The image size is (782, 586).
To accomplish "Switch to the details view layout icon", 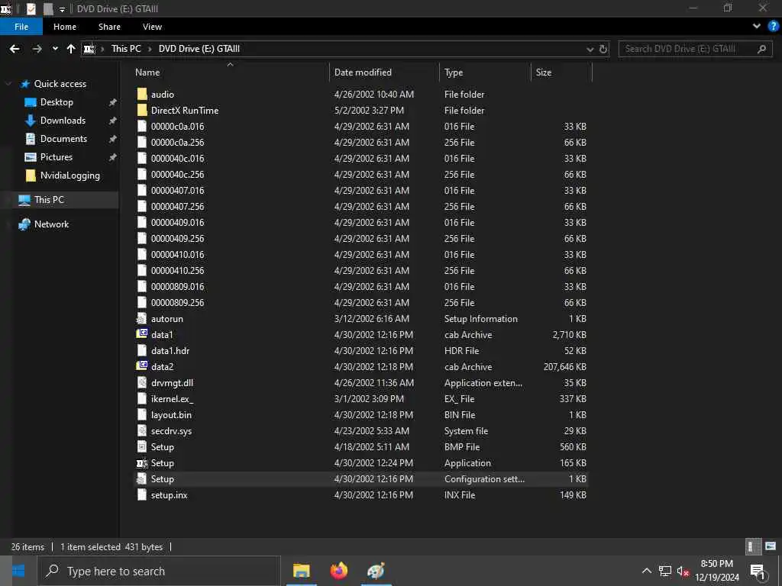I will click(x=752, y=546).
